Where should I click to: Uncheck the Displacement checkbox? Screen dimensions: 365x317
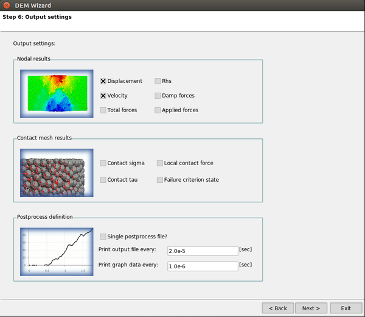103,81
